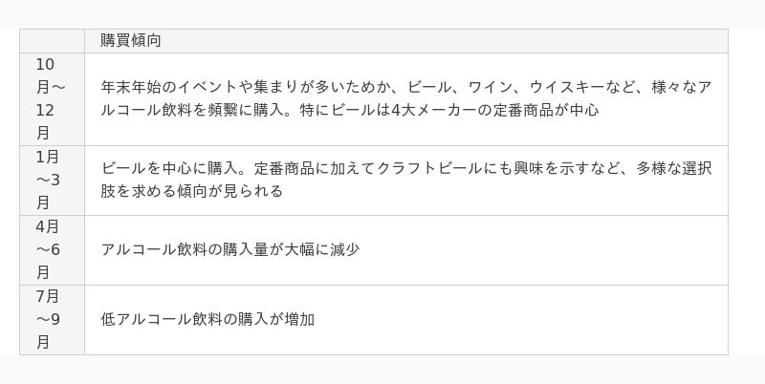Select the 10月〜12月 row header cell
The height and width of the screenshot is (384, 765).
pyautogui.click(x=53, y=99)
